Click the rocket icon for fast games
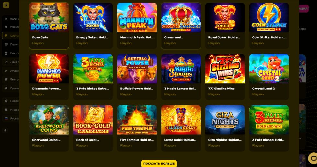 point(6,79)
